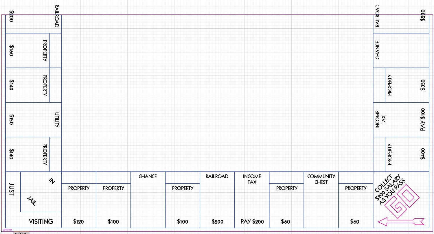The width and height of the screenshot is (434, 234).
Task: Select the "$200" price under the bottom "RAILROAD"
Action: click(x=218, y=222)
